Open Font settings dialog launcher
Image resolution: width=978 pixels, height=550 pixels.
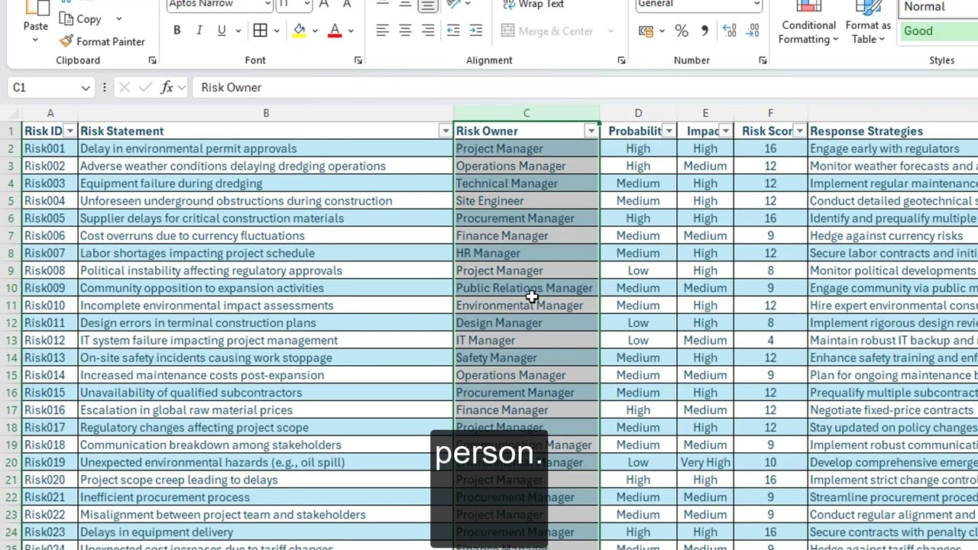358,60
